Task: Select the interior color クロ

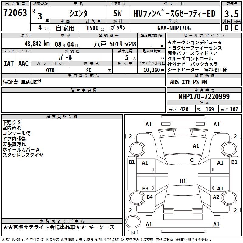Action: point(89,70)
